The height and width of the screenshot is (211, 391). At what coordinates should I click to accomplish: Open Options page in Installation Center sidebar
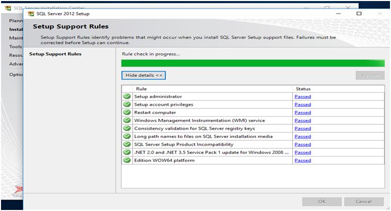(16, 75)
